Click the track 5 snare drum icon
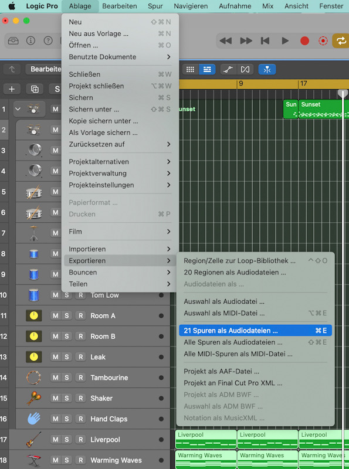Viewport: 349px width, 469px height. click(33, 192)
